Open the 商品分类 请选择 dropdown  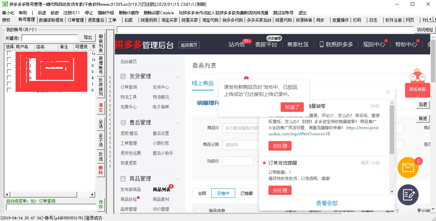pyautogui.click(x=241, y=144)
